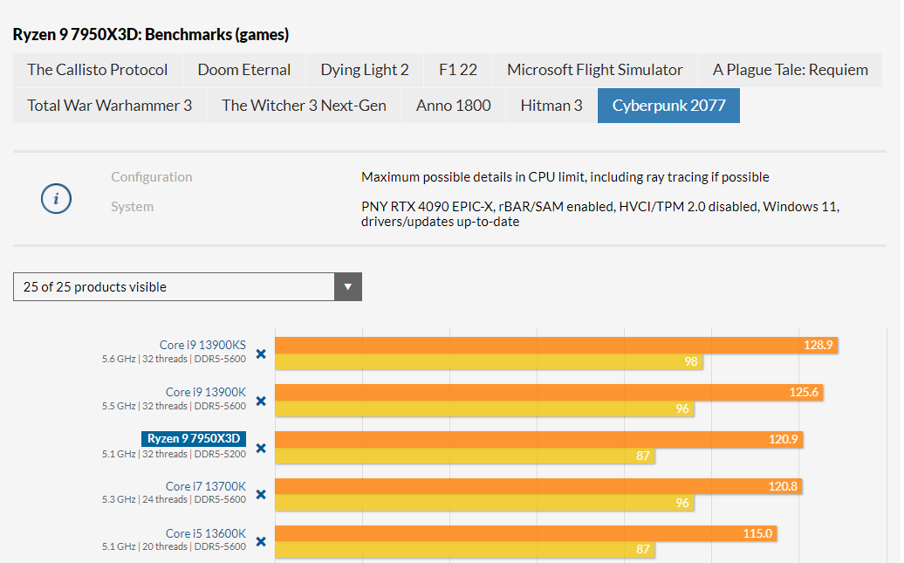Click '5.1 GHz | 20 threads | DDR5-5600' text
904x563 pixels.
tap(175, 546)
